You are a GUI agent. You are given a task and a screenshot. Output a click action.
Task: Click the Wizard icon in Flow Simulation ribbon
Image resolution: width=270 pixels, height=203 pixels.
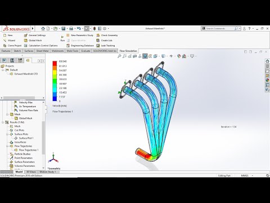4,41
